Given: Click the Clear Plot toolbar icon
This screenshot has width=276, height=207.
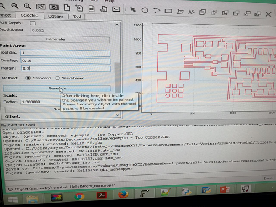Looking at the screenshot, I should (x=41, y=7).
